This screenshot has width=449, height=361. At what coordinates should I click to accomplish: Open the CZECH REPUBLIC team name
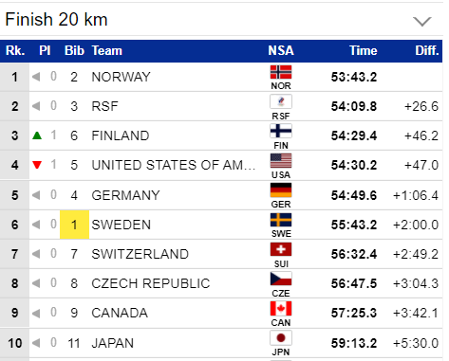pos(151,283)
